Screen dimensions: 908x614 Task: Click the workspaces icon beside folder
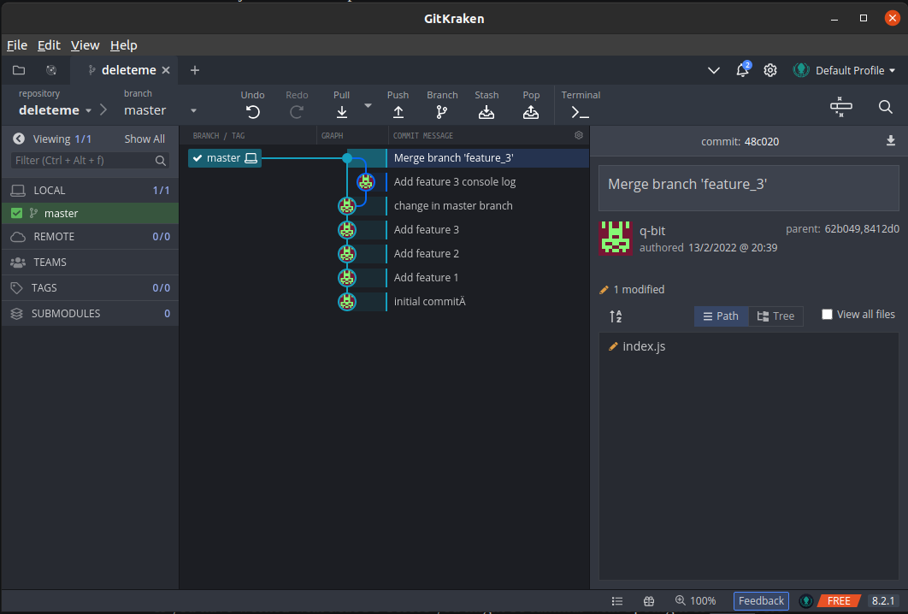click(51, 70)
